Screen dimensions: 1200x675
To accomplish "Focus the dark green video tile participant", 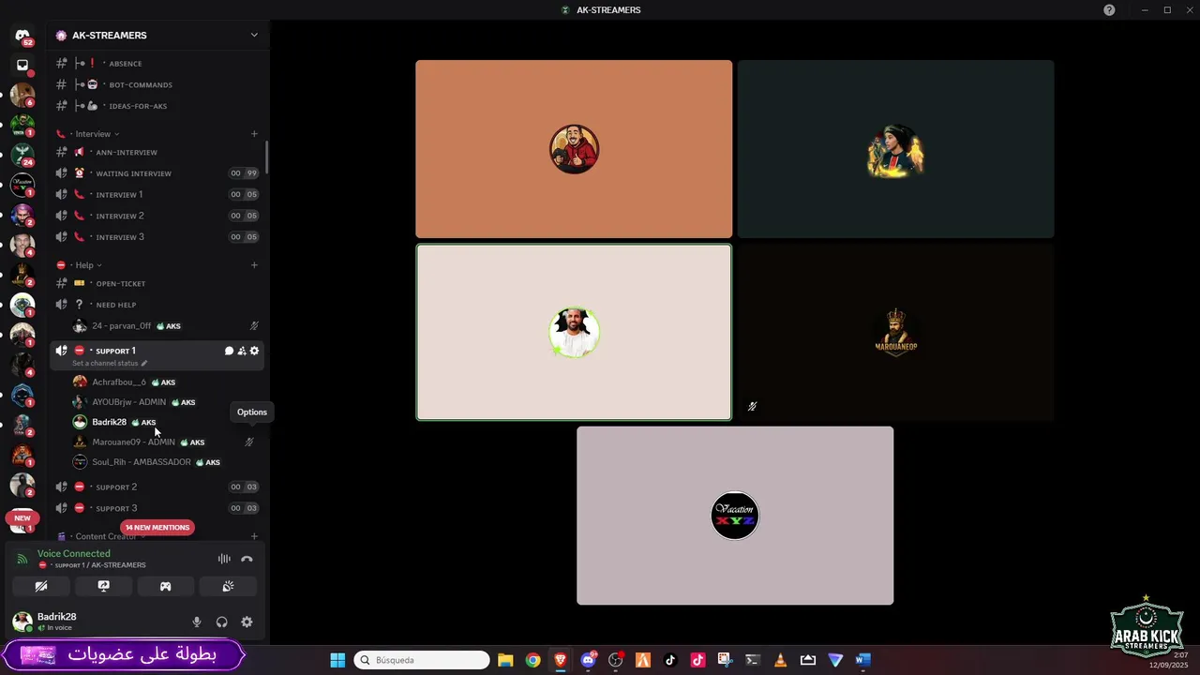I will point(895,149).
